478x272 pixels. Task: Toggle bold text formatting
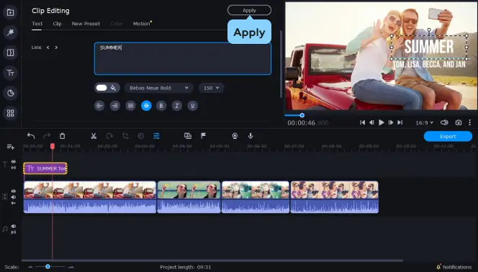click(x=161, y=106)
